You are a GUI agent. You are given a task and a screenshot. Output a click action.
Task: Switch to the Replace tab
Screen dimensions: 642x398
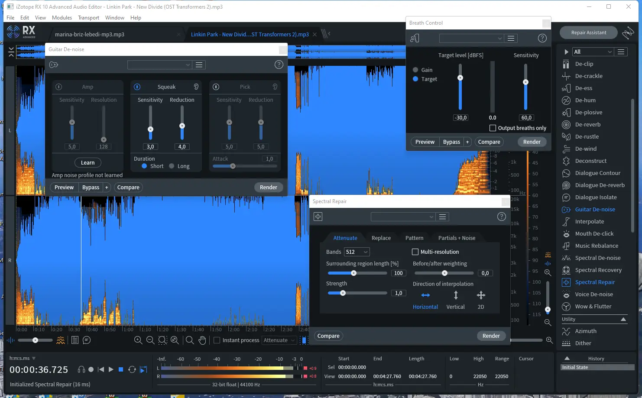381,238
